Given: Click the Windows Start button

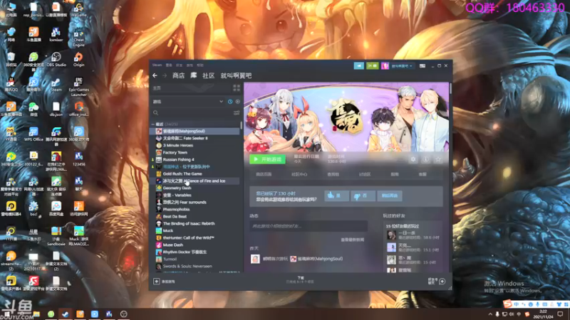Looking at the screenshot, I should 6,314.
